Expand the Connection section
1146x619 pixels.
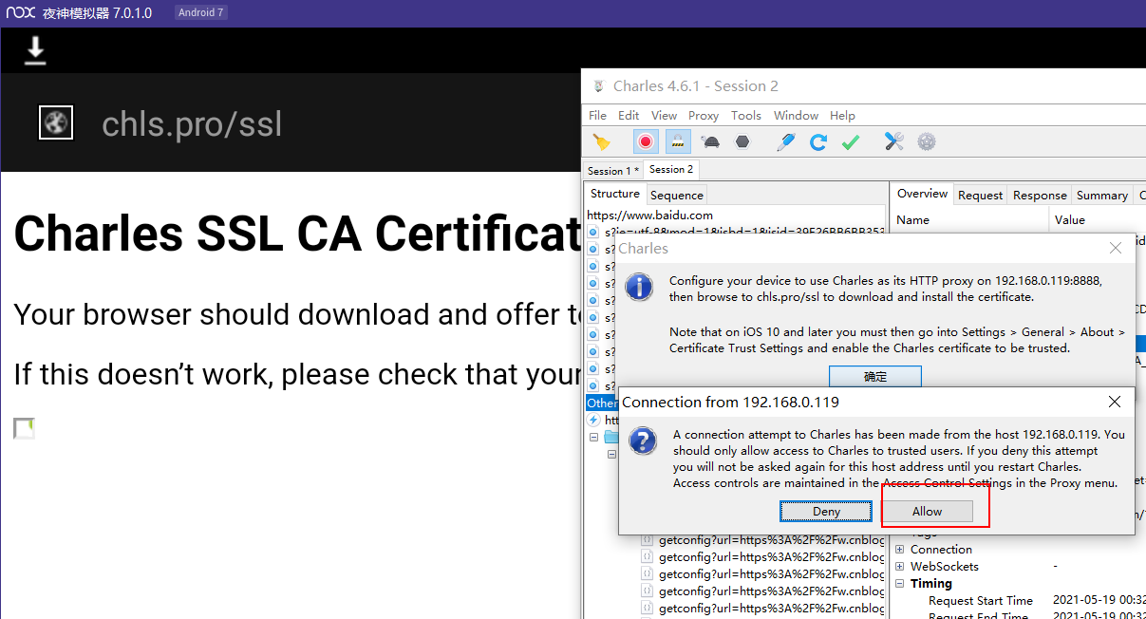[900, 549]
